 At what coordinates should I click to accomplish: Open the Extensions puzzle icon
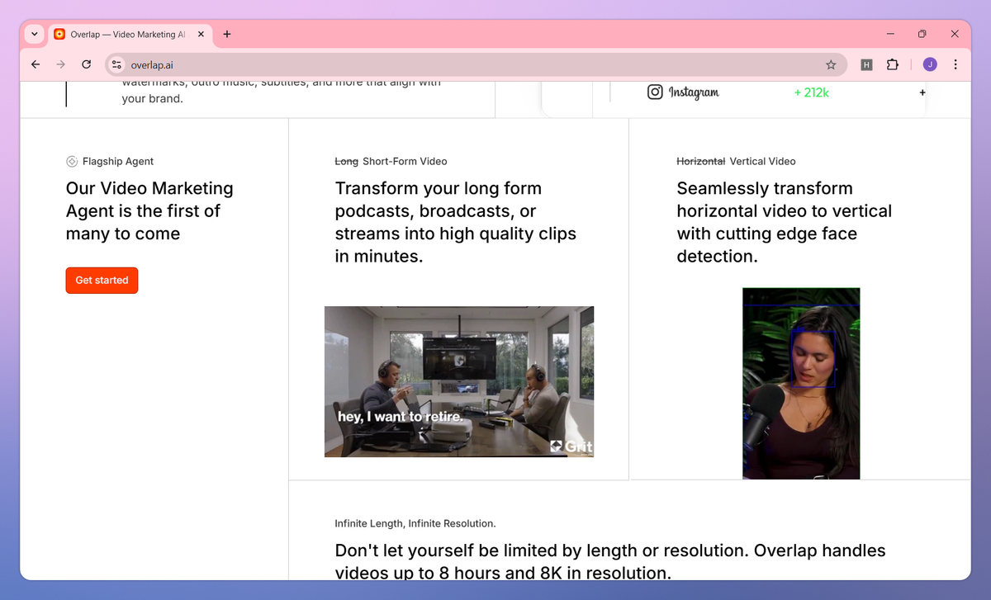pyautogui.click(x=892, y=64)
